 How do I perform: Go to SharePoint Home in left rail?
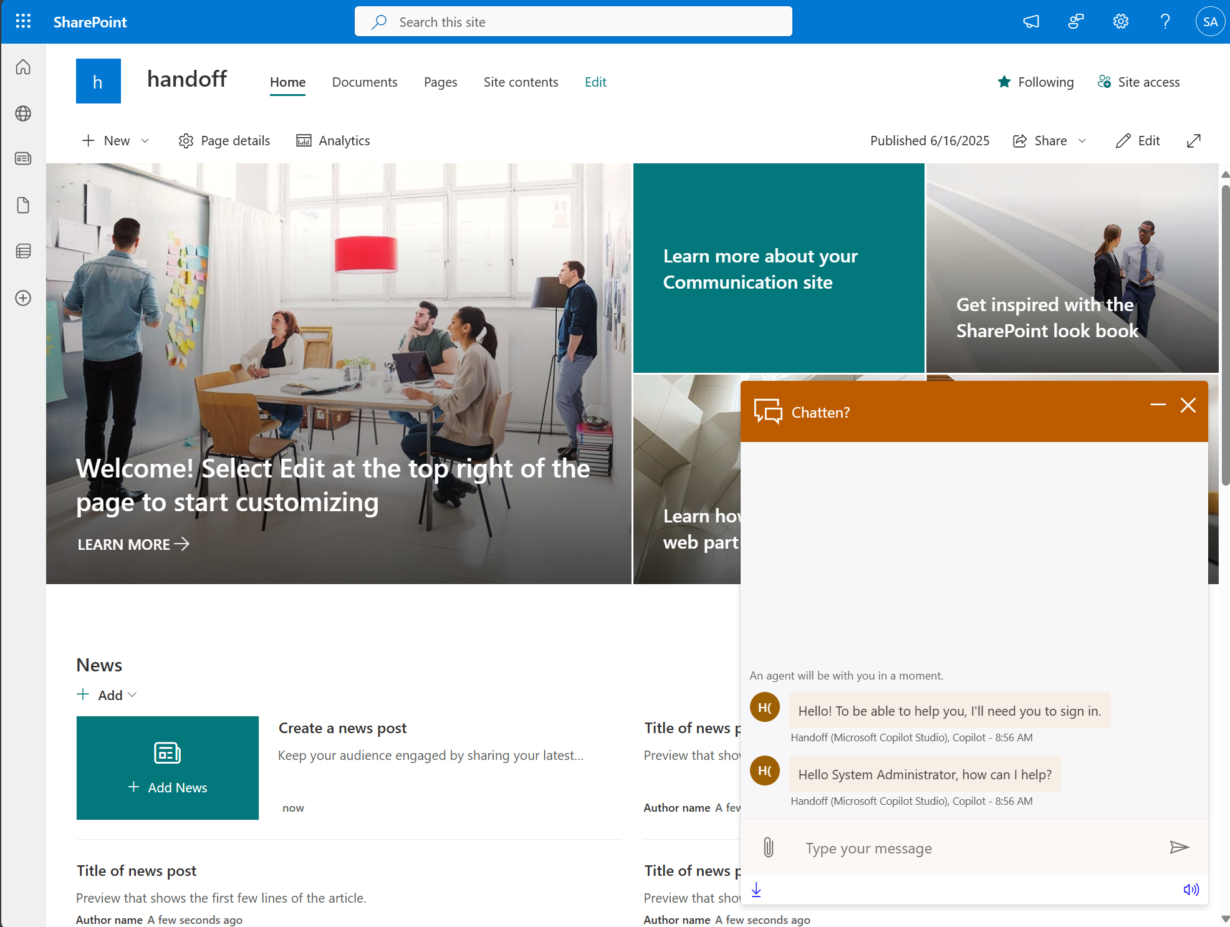[23, 67]
